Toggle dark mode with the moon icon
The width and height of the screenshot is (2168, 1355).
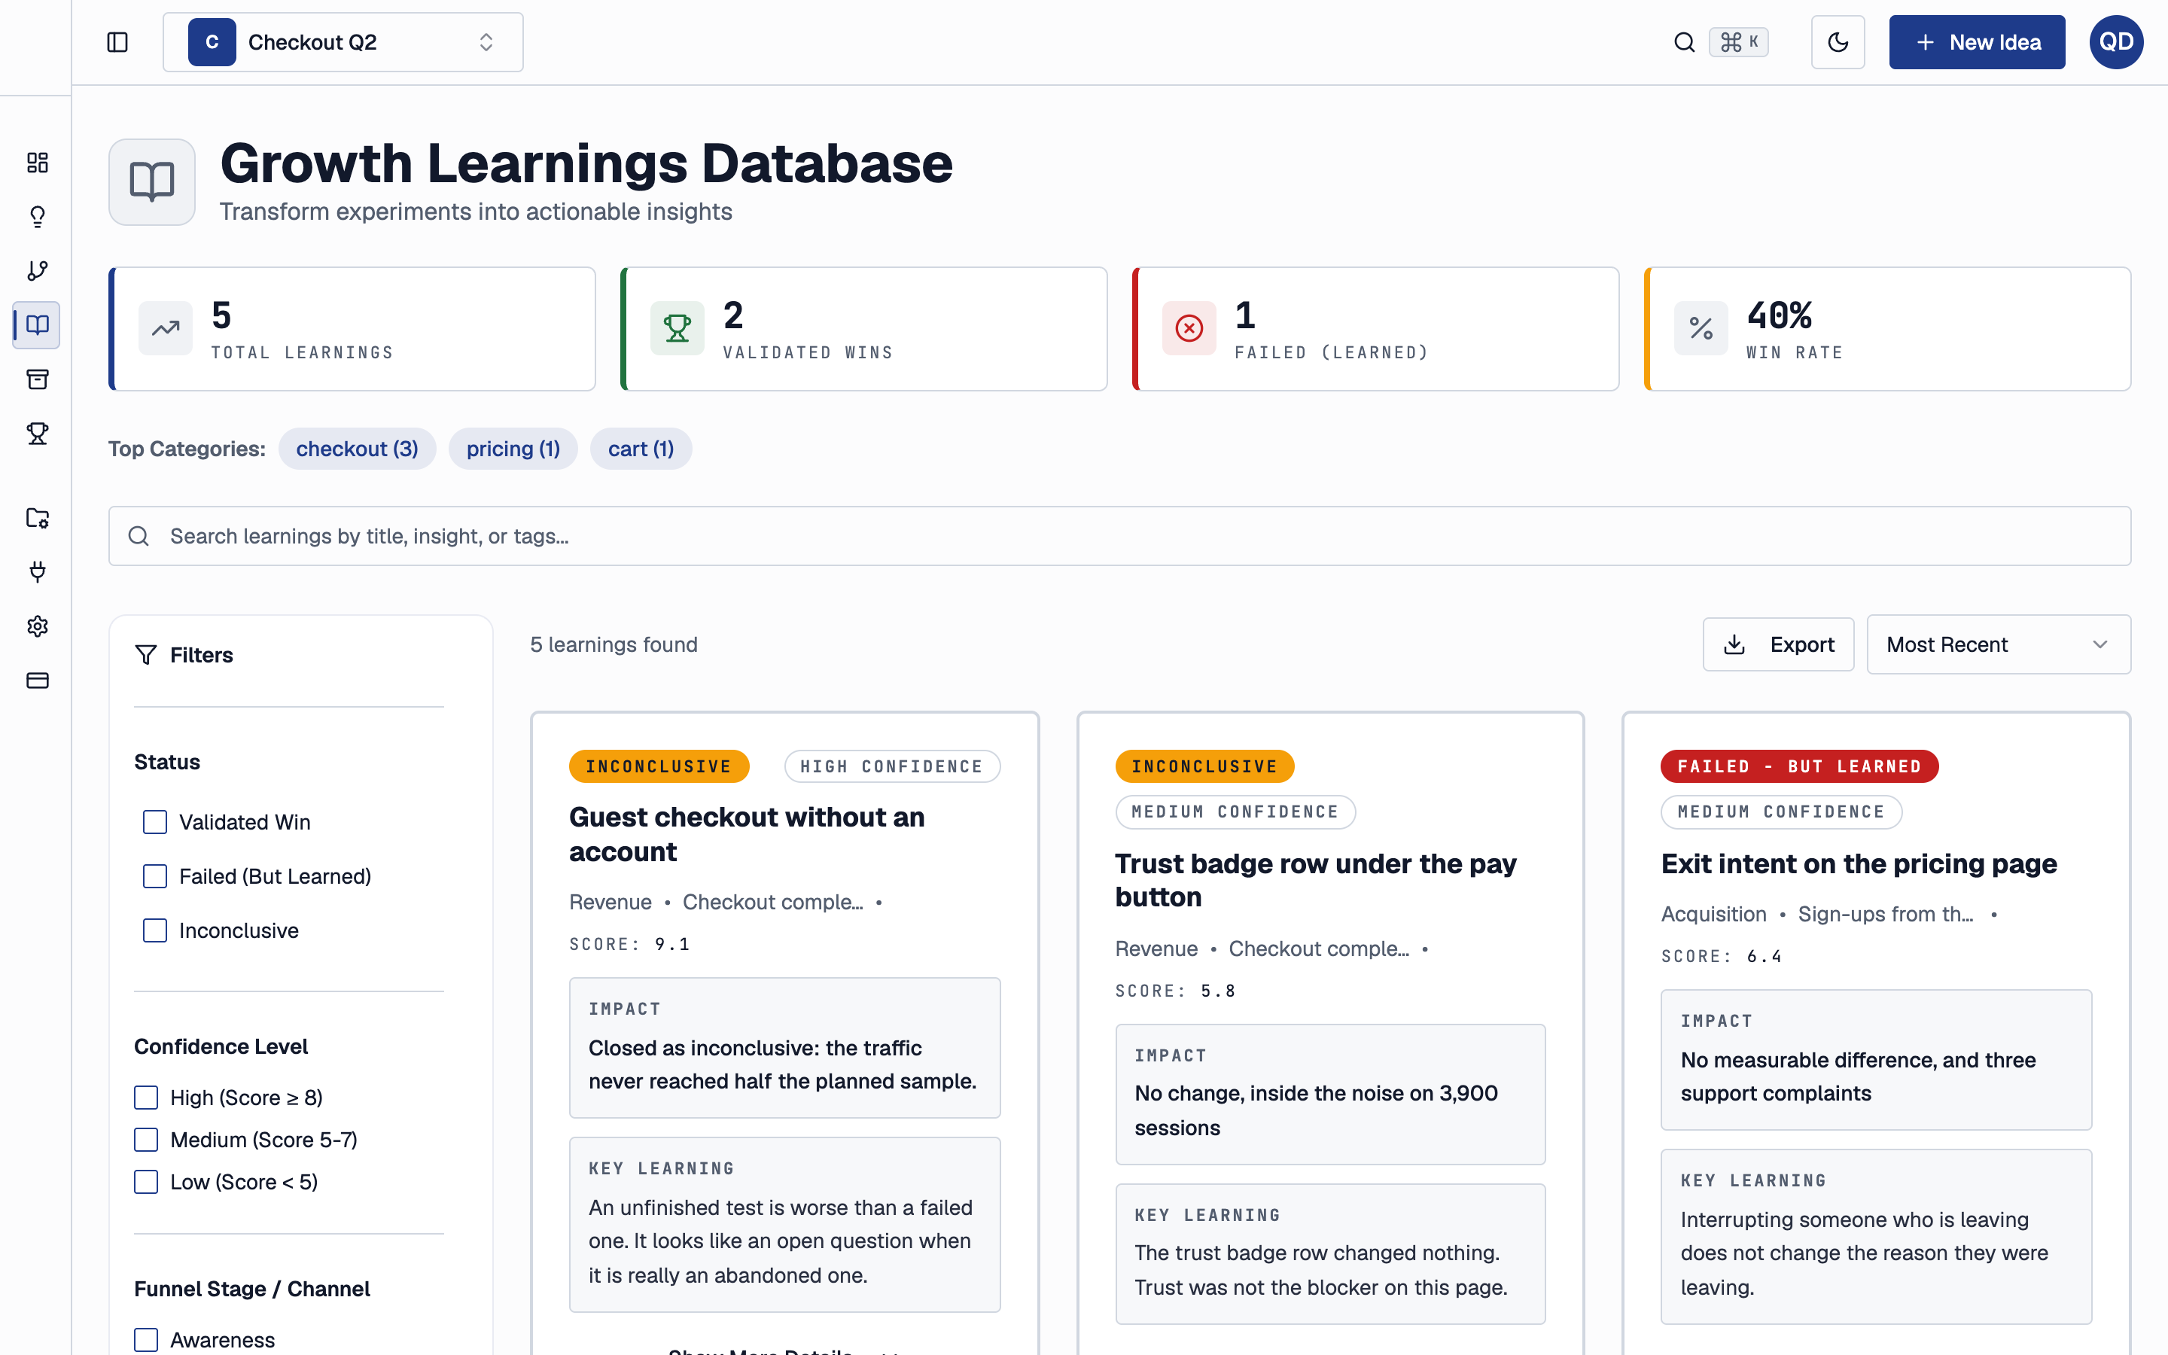pos(1838,42)
